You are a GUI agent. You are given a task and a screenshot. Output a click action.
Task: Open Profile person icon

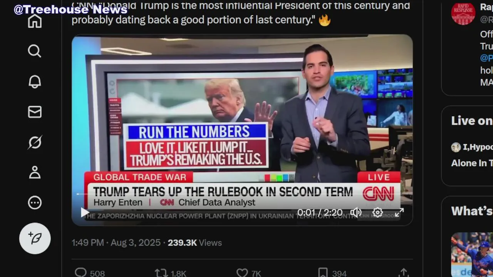[x=35, y=172]
